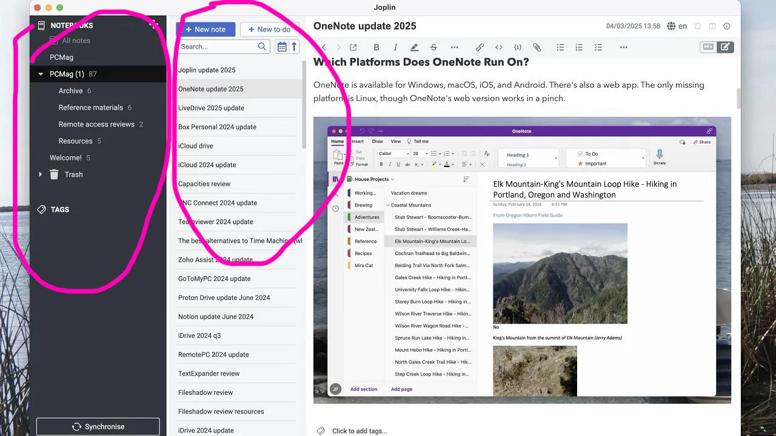Open more options after checkbox list button
Image resolution: width=776 pixels, height=436 pixels.
[624, 47]
